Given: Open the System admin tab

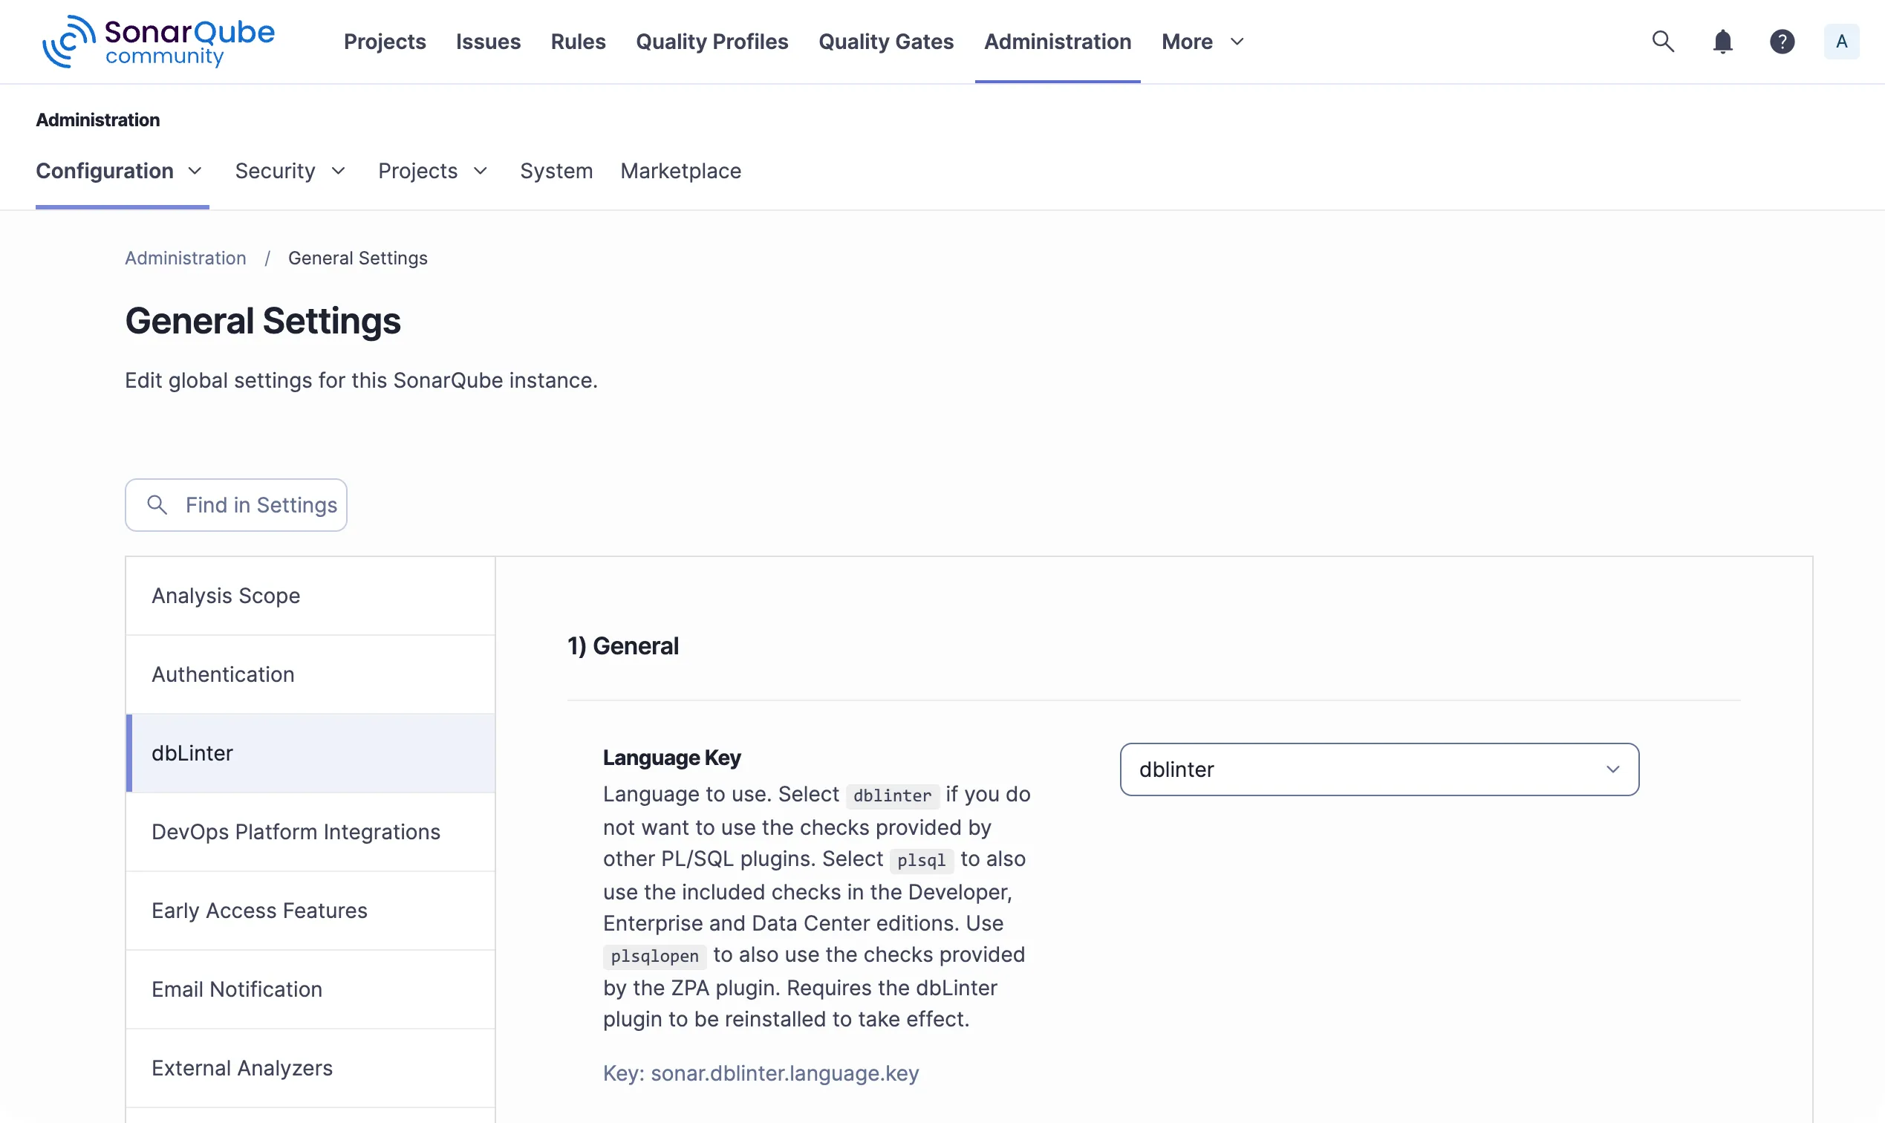Looking at the screenshot, I should pyautogui.click(x=556, y=171).
